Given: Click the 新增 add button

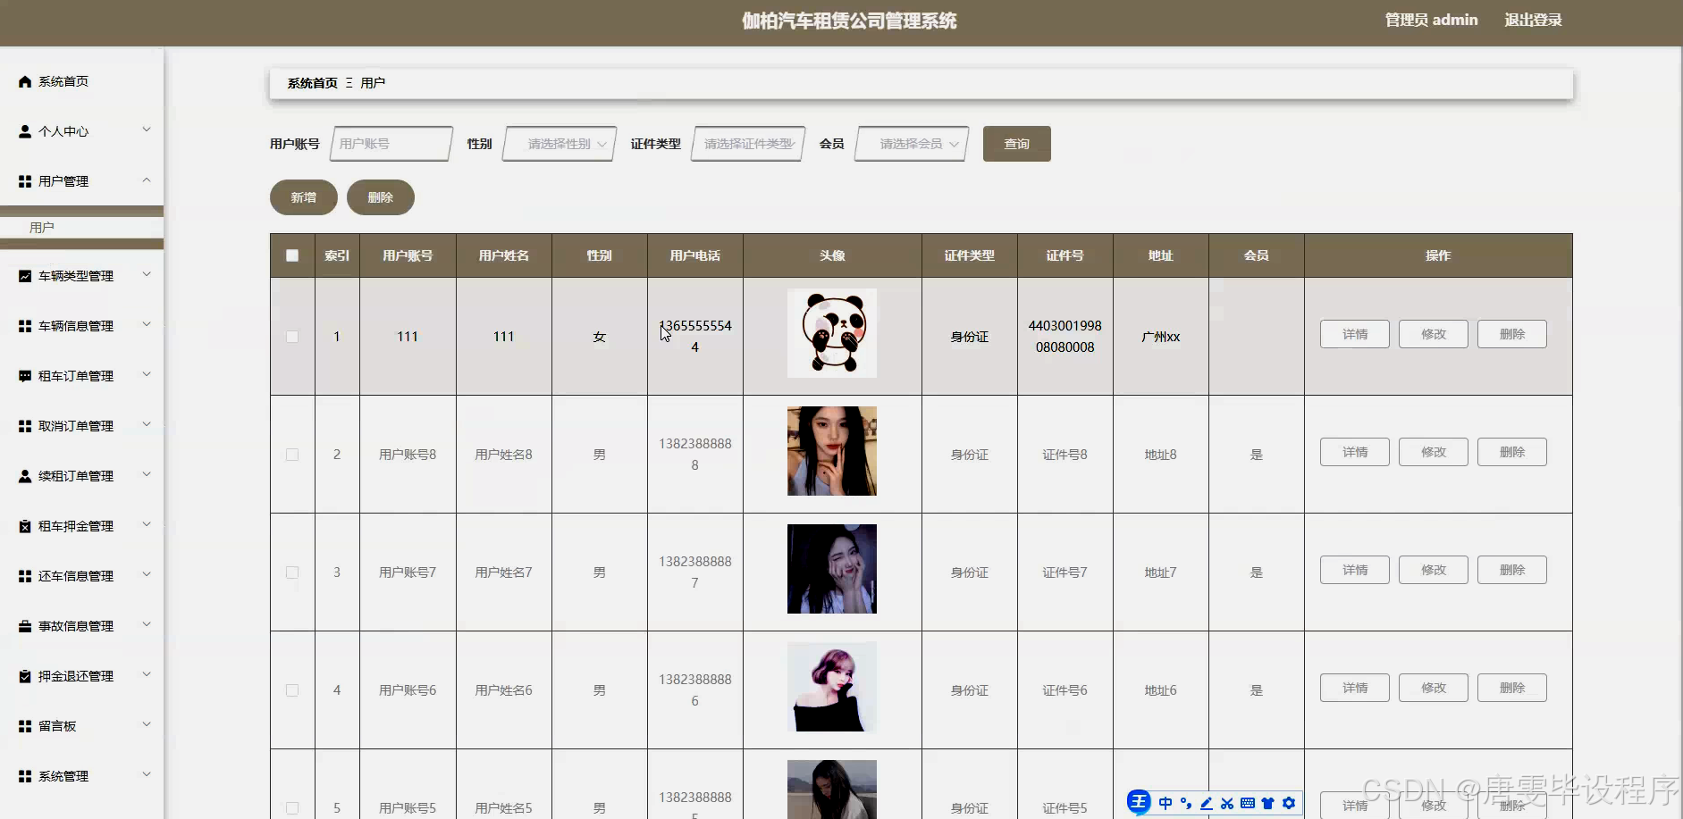Looking at the screenshot, I should point(304,197).
